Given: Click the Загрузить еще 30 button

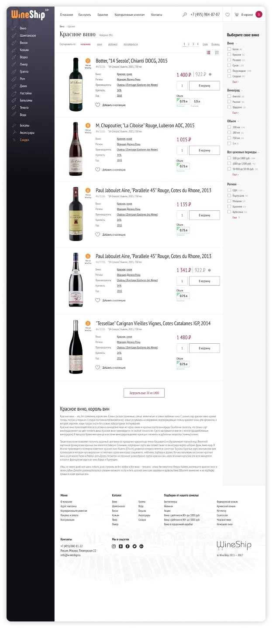Looking at the screenshot, I should tap(144, 393).
